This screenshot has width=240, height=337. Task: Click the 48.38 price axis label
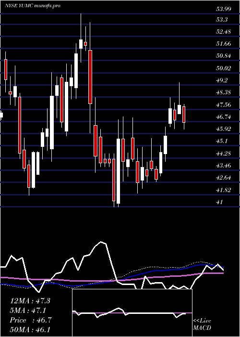(224, 92)
